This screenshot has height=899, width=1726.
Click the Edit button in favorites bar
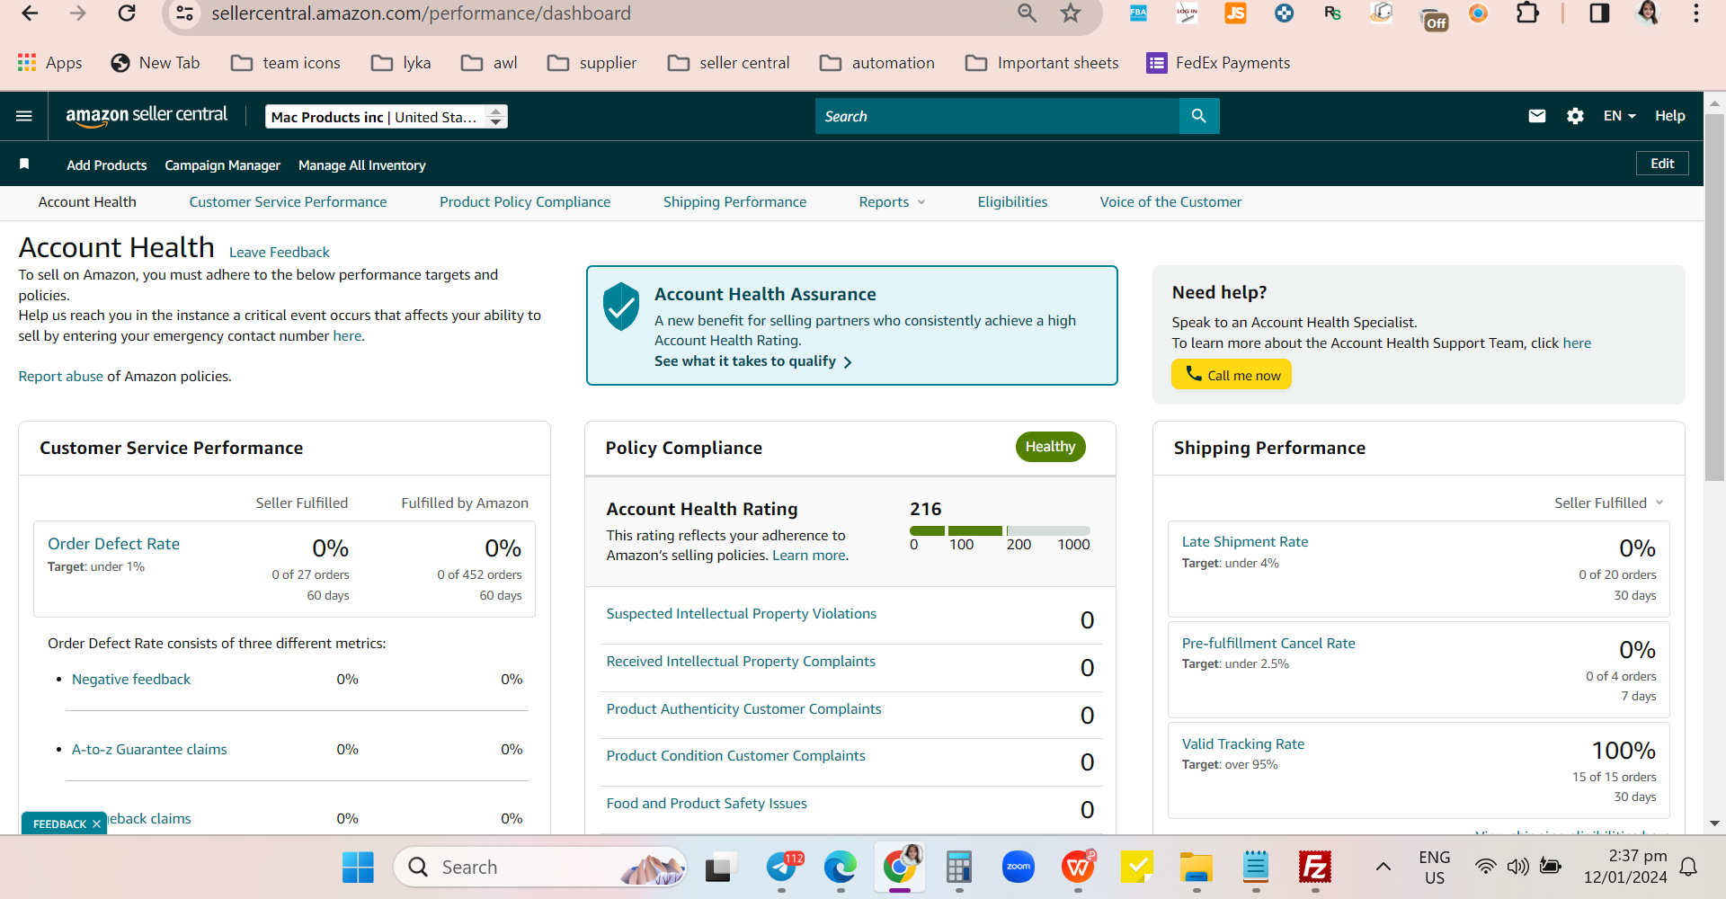click(x=1662, y=164)
